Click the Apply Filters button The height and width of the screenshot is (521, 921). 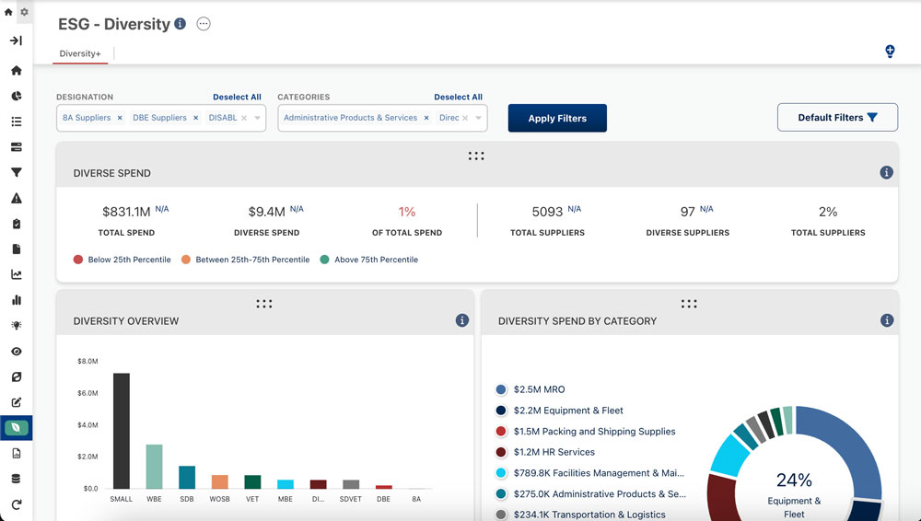coord(557,118)
